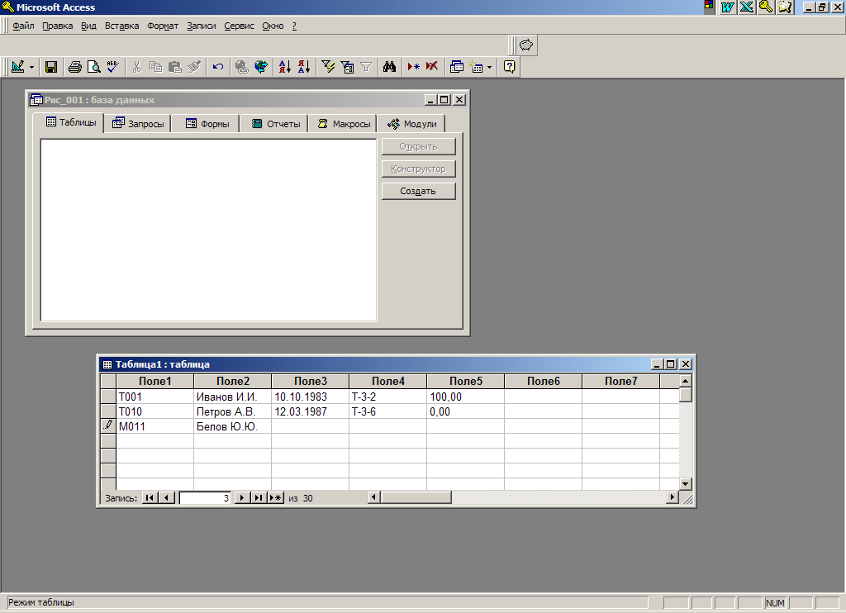Open the Файл menu

click(x=23, y=26)
